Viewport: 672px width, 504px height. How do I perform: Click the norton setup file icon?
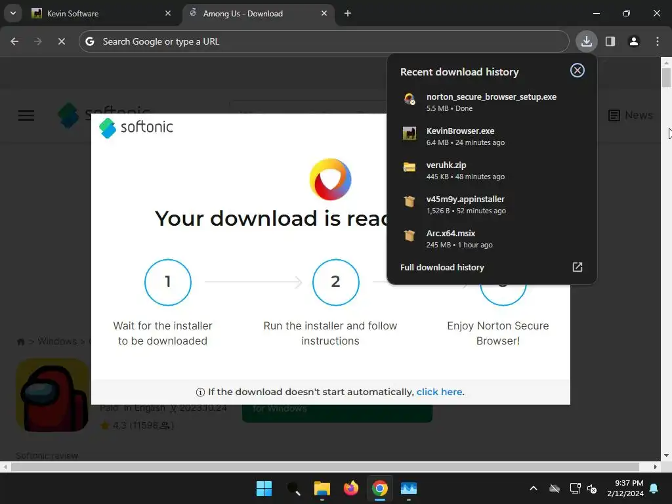(x=409, y=100)
